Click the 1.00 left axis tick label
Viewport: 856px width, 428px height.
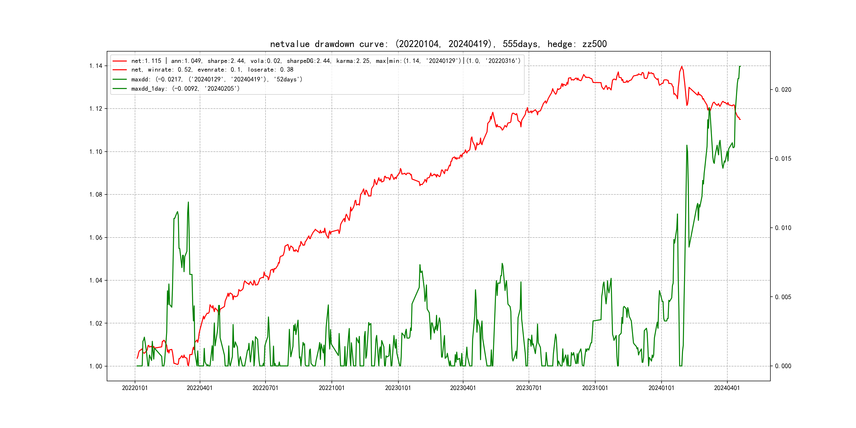96,366
